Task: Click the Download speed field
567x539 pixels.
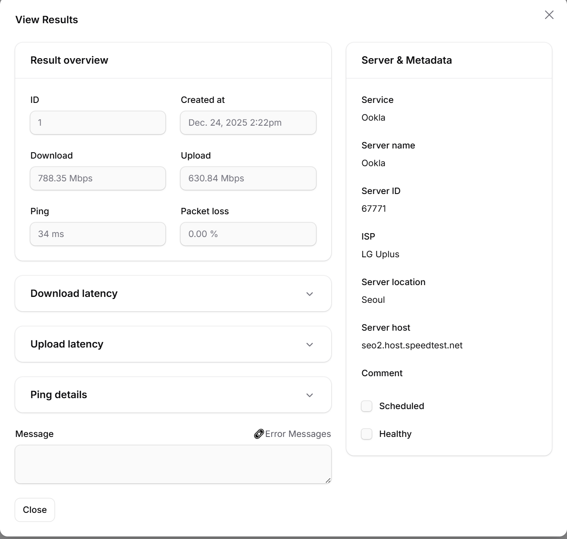Action: [98, 178]
